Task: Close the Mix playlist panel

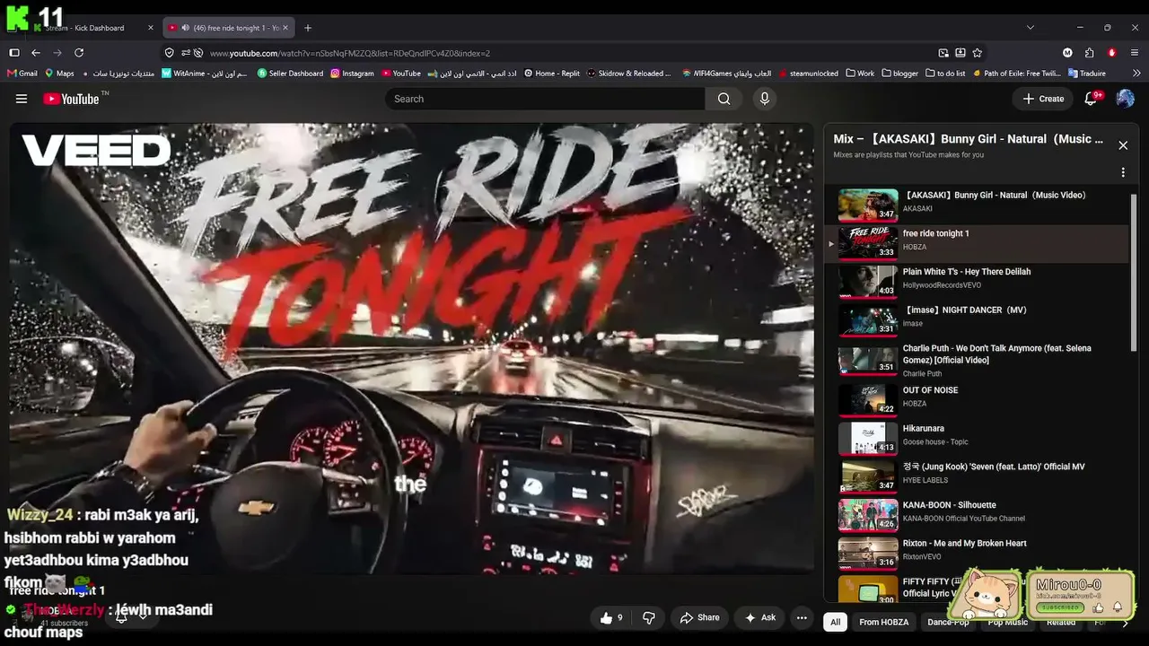Action: pos(1123,145)
